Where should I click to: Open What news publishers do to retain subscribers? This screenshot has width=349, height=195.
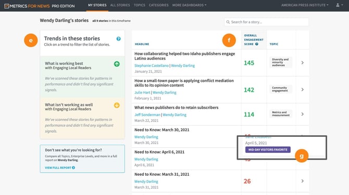tap(176, 107)
